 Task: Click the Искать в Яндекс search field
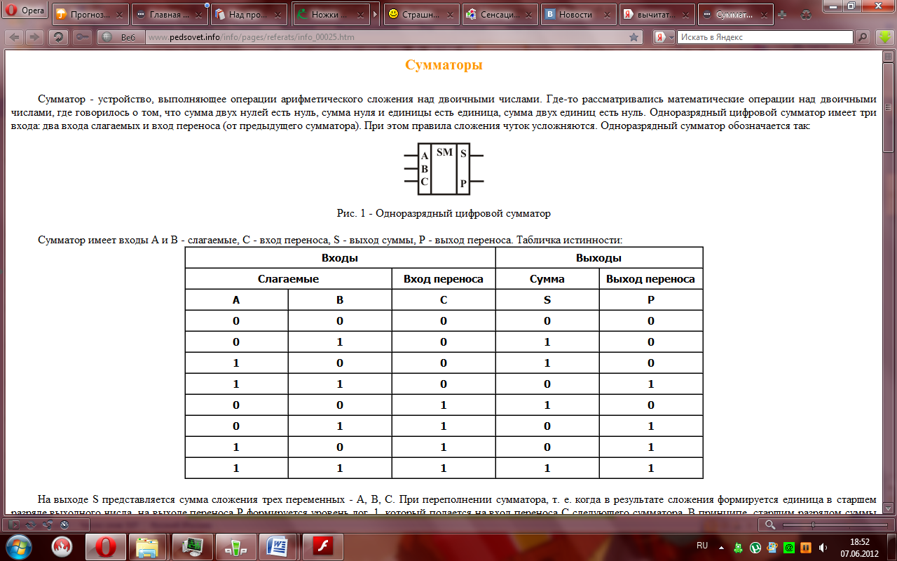click(765, 37)
